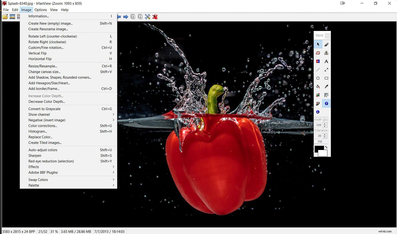
Task: Open a file using the folder toolbar icon
Action: tap(5, 16)
